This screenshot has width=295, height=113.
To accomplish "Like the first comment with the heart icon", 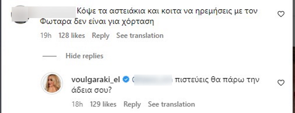I will click(x=281, y=14).
